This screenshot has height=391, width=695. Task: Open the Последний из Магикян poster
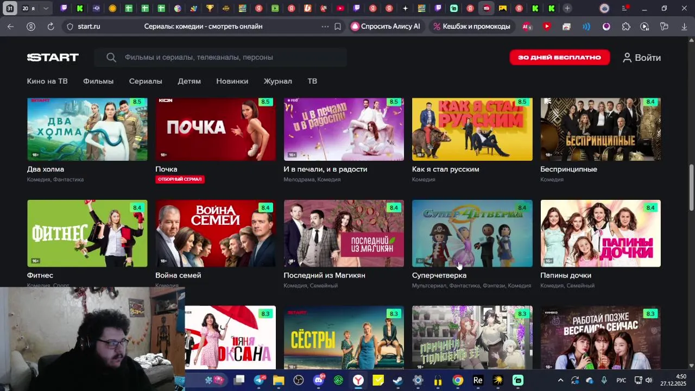tap(344, 234)
